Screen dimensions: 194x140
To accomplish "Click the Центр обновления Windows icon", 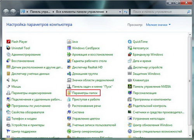I will pos(130,125).
